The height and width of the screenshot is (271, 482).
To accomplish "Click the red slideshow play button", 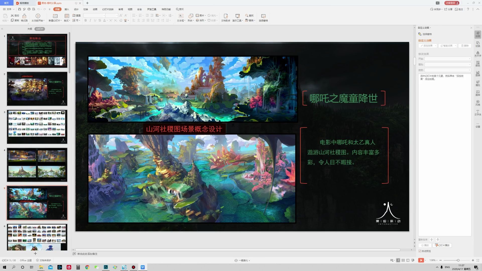I will click(x=421, y=260).
